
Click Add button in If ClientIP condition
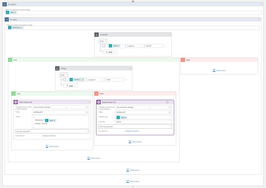110,52
